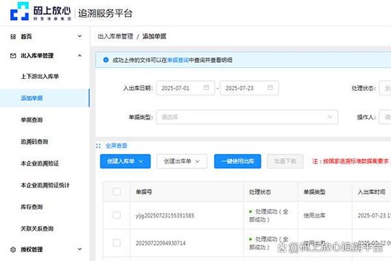Viewport: 391px width, 261px height.
Task: Open the 处理状态 dropdown
Action: (x=385, y=88)
